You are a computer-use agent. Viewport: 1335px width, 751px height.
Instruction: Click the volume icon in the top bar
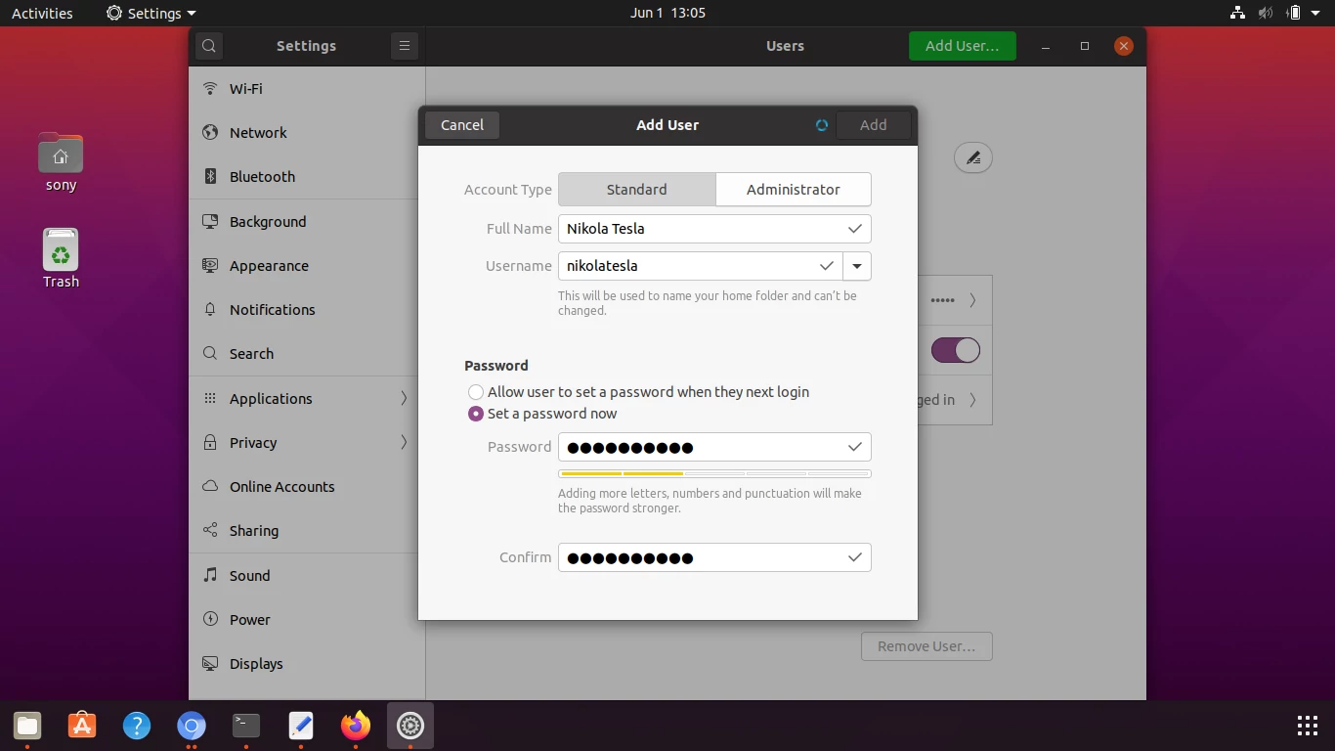tap(1266, 13)
